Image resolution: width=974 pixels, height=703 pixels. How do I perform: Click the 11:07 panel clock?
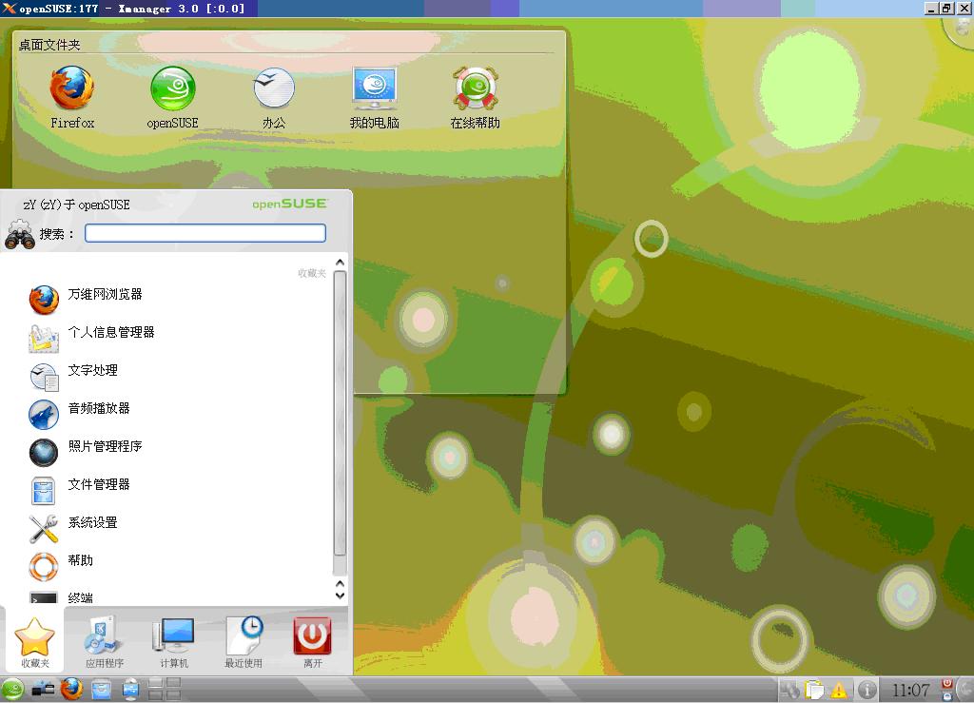pos(910,690)
